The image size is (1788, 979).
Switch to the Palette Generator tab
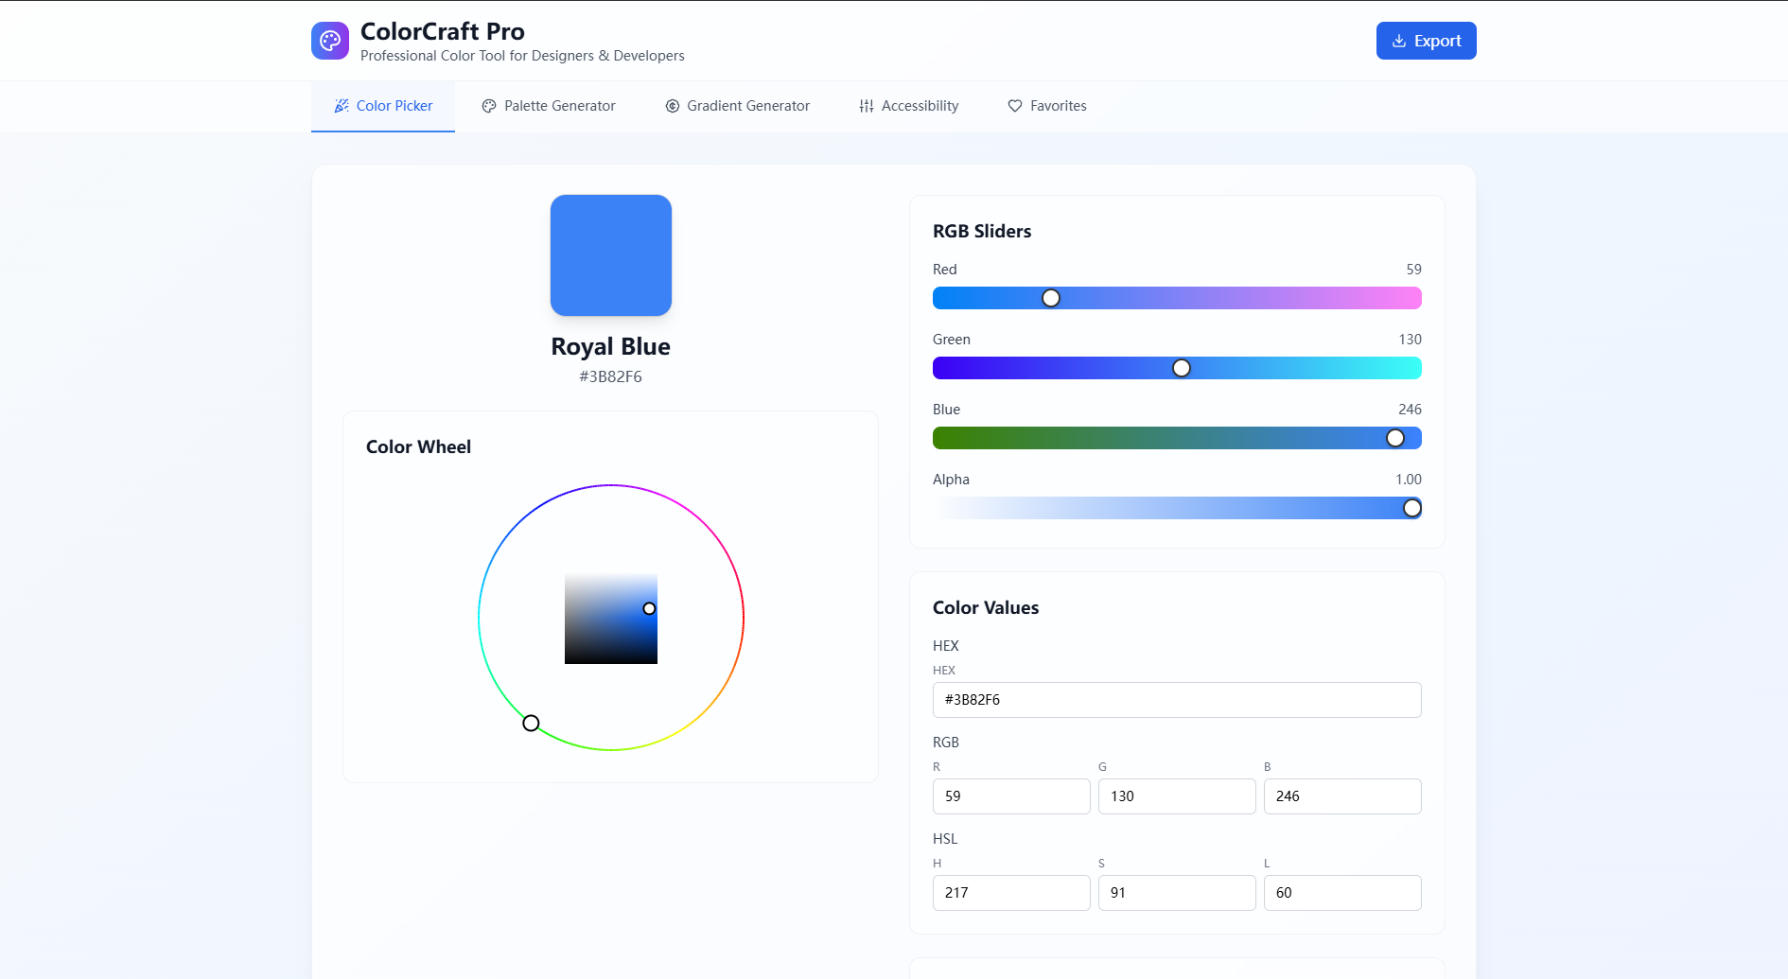548,105
